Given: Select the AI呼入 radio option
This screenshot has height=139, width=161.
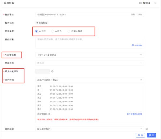Looking at the screenshot, I should point(53,31).
